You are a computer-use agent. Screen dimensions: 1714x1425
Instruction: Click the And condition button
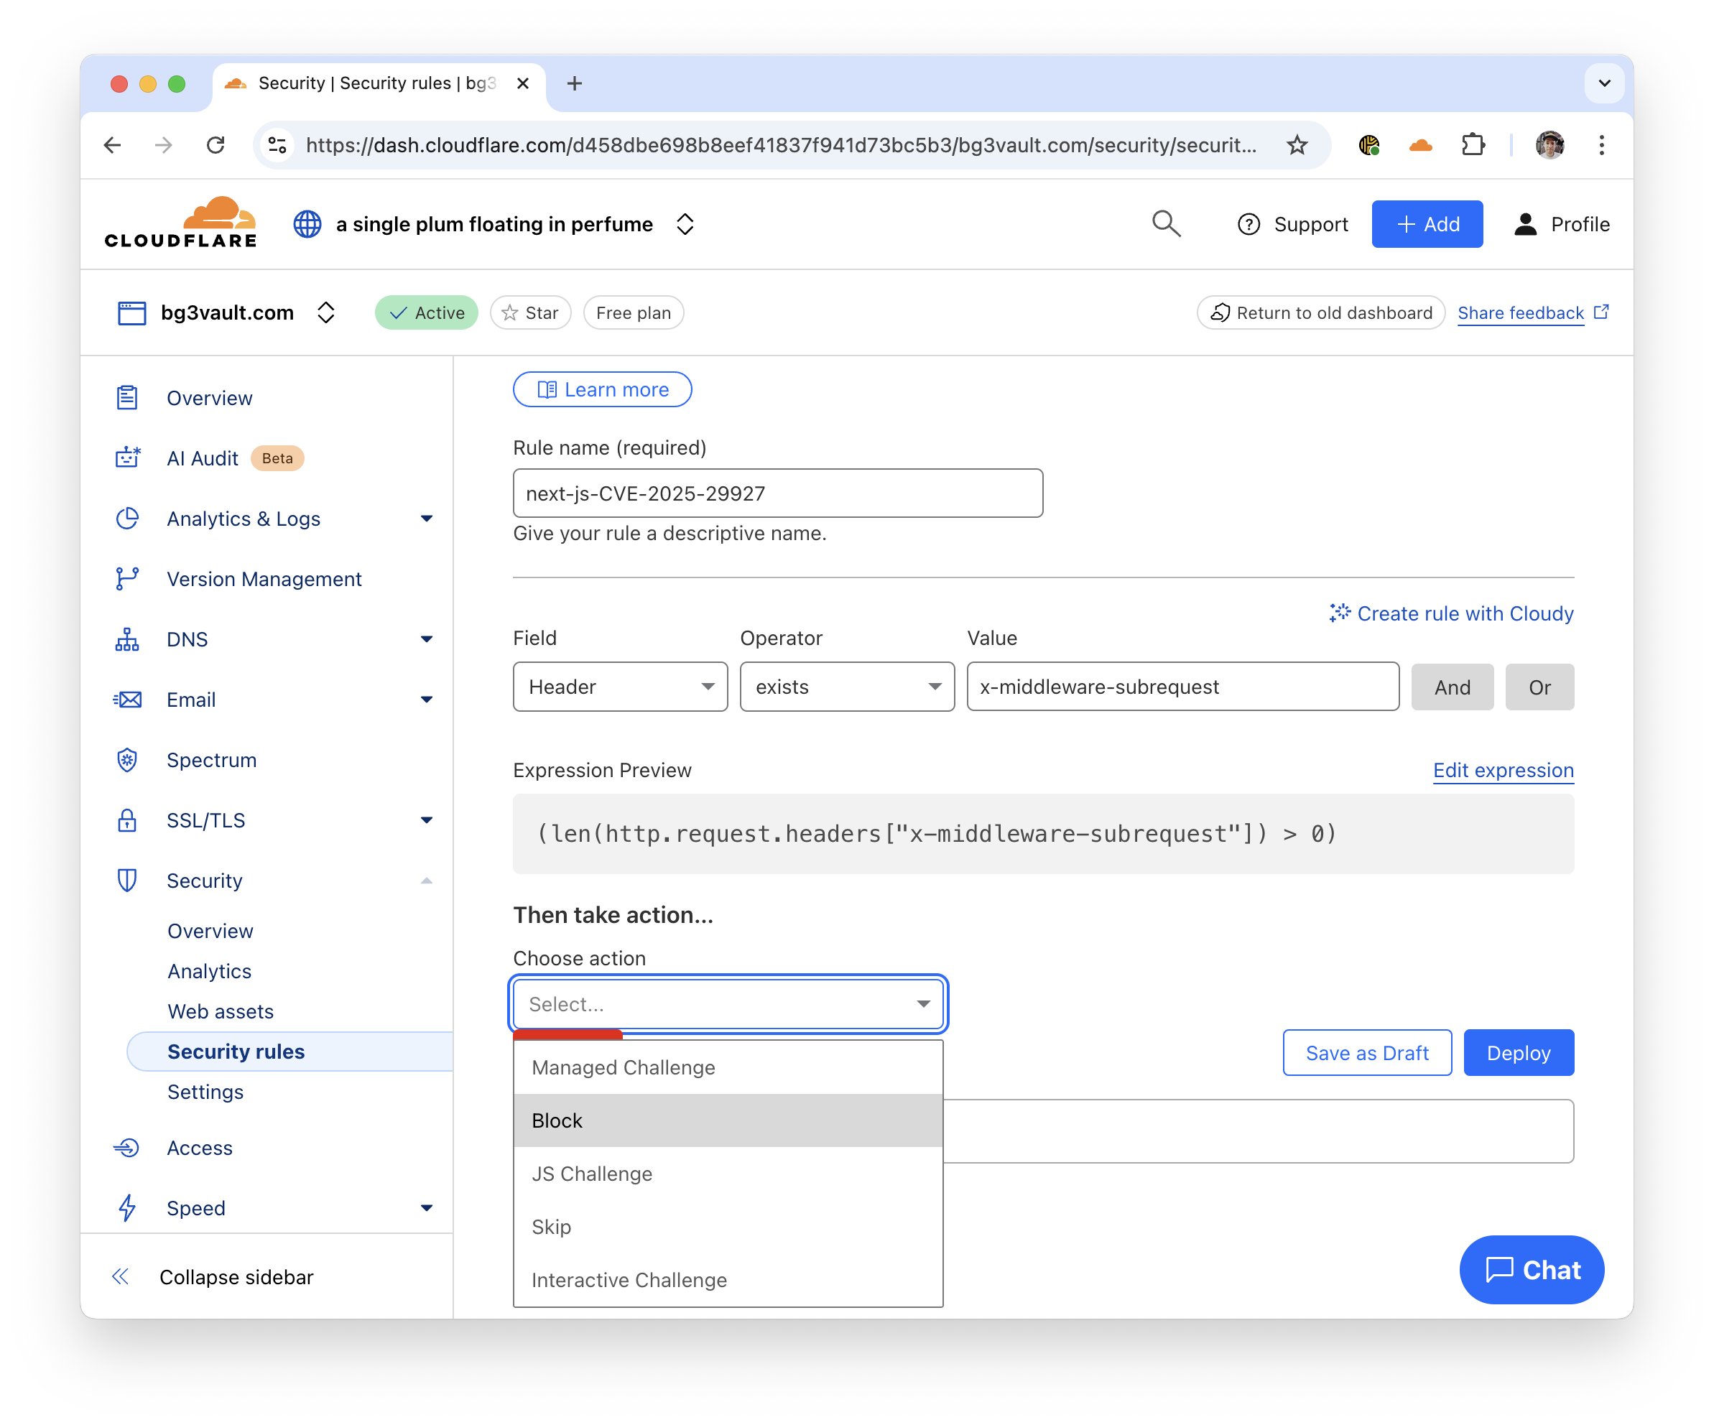tap(1452, 687)
